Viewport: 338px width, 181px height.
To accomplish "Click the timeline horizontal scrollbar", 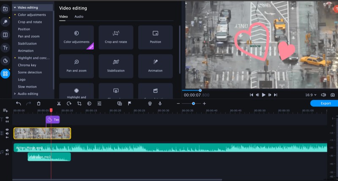I will 117,180.
